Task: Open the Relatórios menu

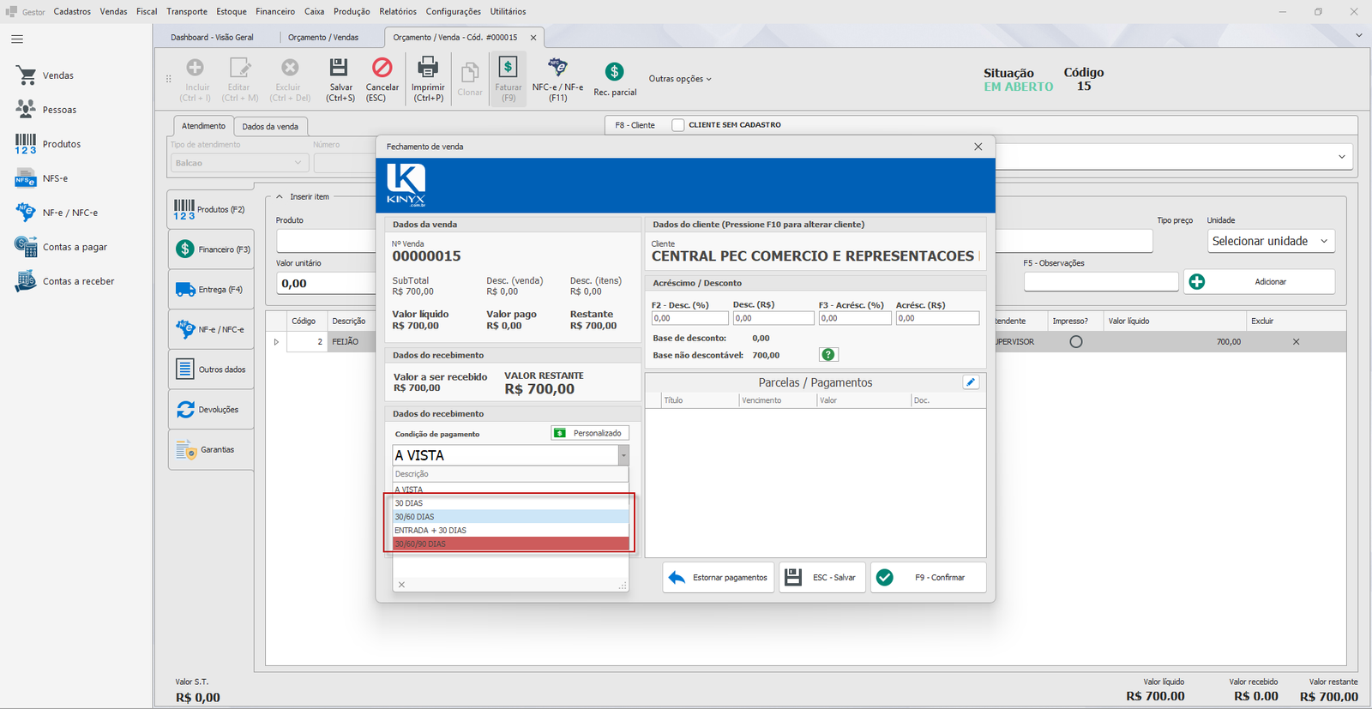Action: pyautogui.click(x=398, y=11)
